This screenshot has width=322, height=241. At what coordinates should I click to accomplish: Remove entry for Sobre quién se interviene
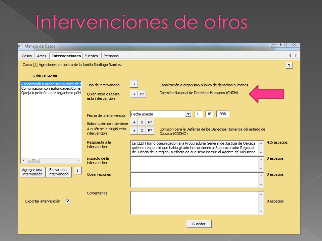pos(142,123)
